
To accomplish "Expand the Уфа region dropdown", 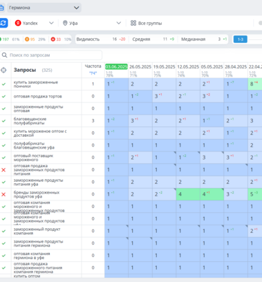I will [92, 23].
